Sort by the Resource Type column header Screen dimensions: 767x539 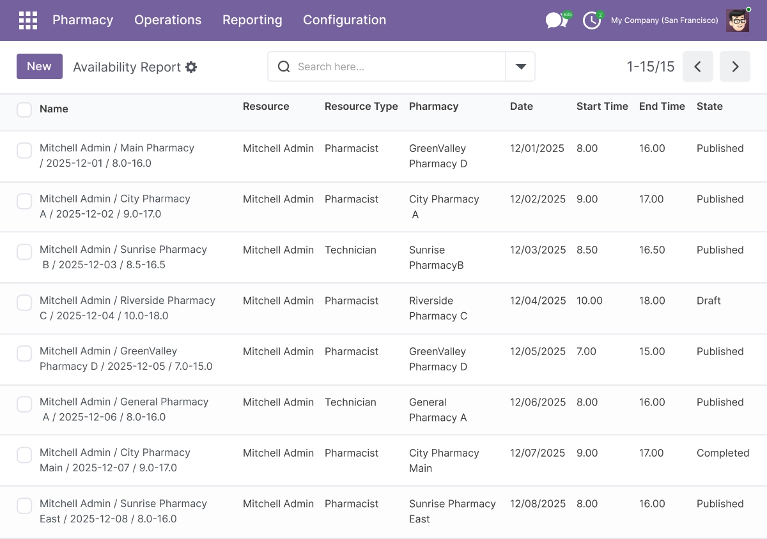pyautogui.click(x=361, y=107)
